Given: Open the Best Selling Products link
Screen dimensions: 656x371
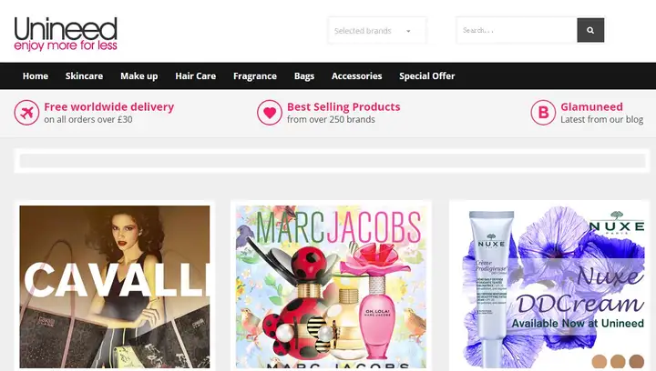Looking at the screenshot, I should pos(343,106).
